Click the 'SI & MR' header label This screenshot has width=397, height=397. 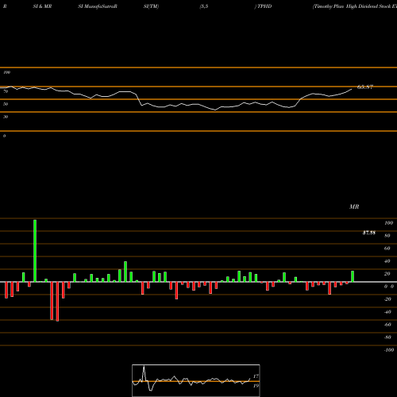[42, 6]
